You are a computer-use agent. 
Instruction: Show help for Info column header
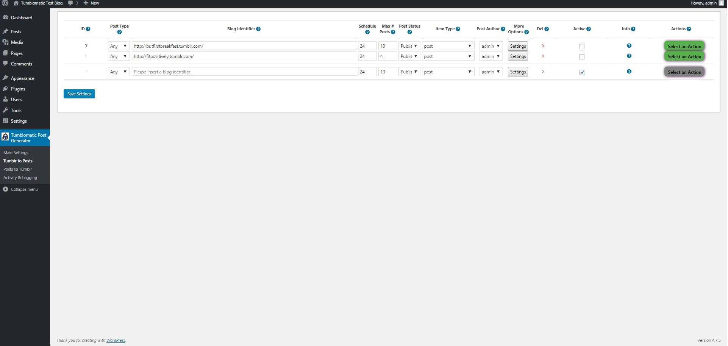633,29
